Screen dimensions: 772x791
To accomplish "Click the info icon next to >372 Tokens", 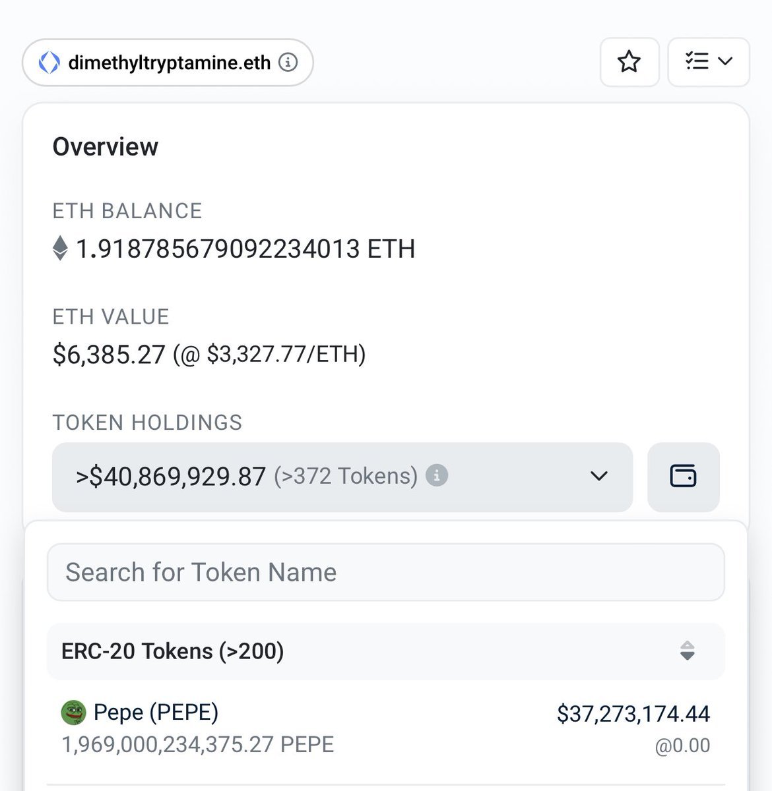I will point(436,475).
